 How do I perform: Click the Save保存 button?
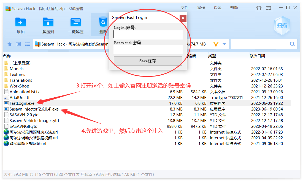[x=148, y=61]
